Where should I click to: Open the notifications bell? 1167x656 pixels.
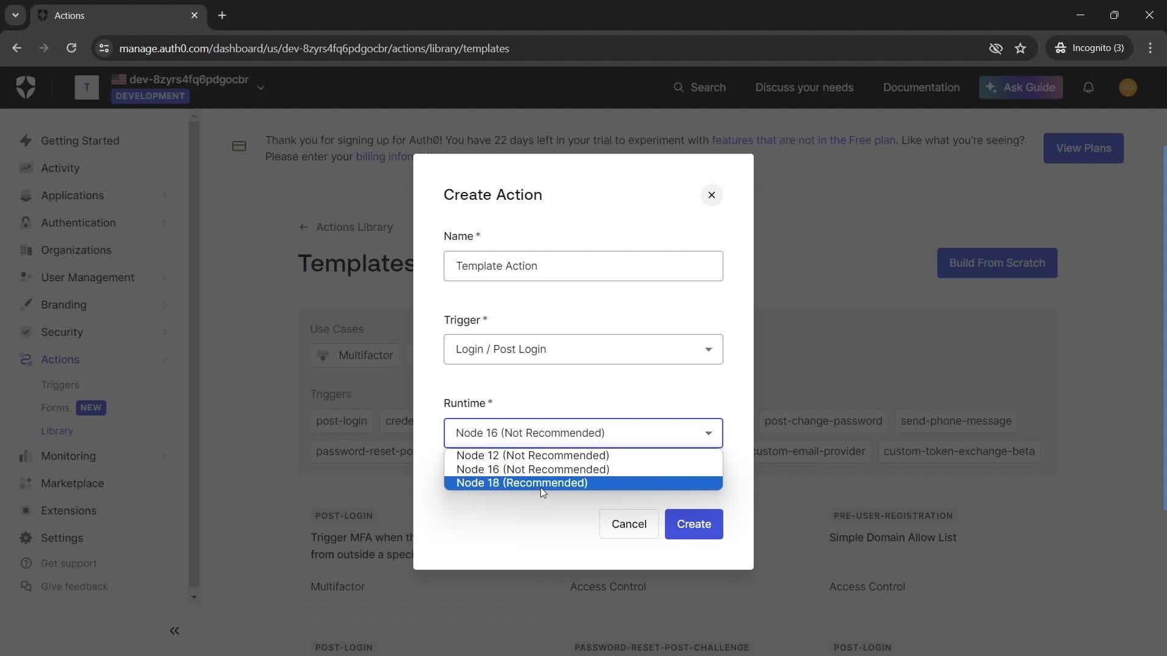1088,87
